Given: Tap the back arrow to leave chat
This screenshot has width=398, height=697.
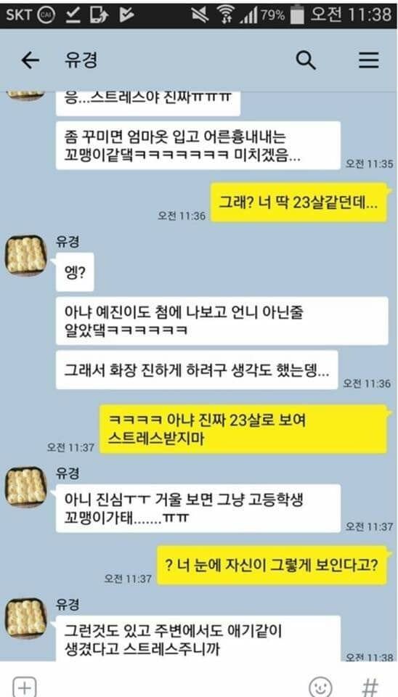Looking at the screenshot, I should pos(31,60).
